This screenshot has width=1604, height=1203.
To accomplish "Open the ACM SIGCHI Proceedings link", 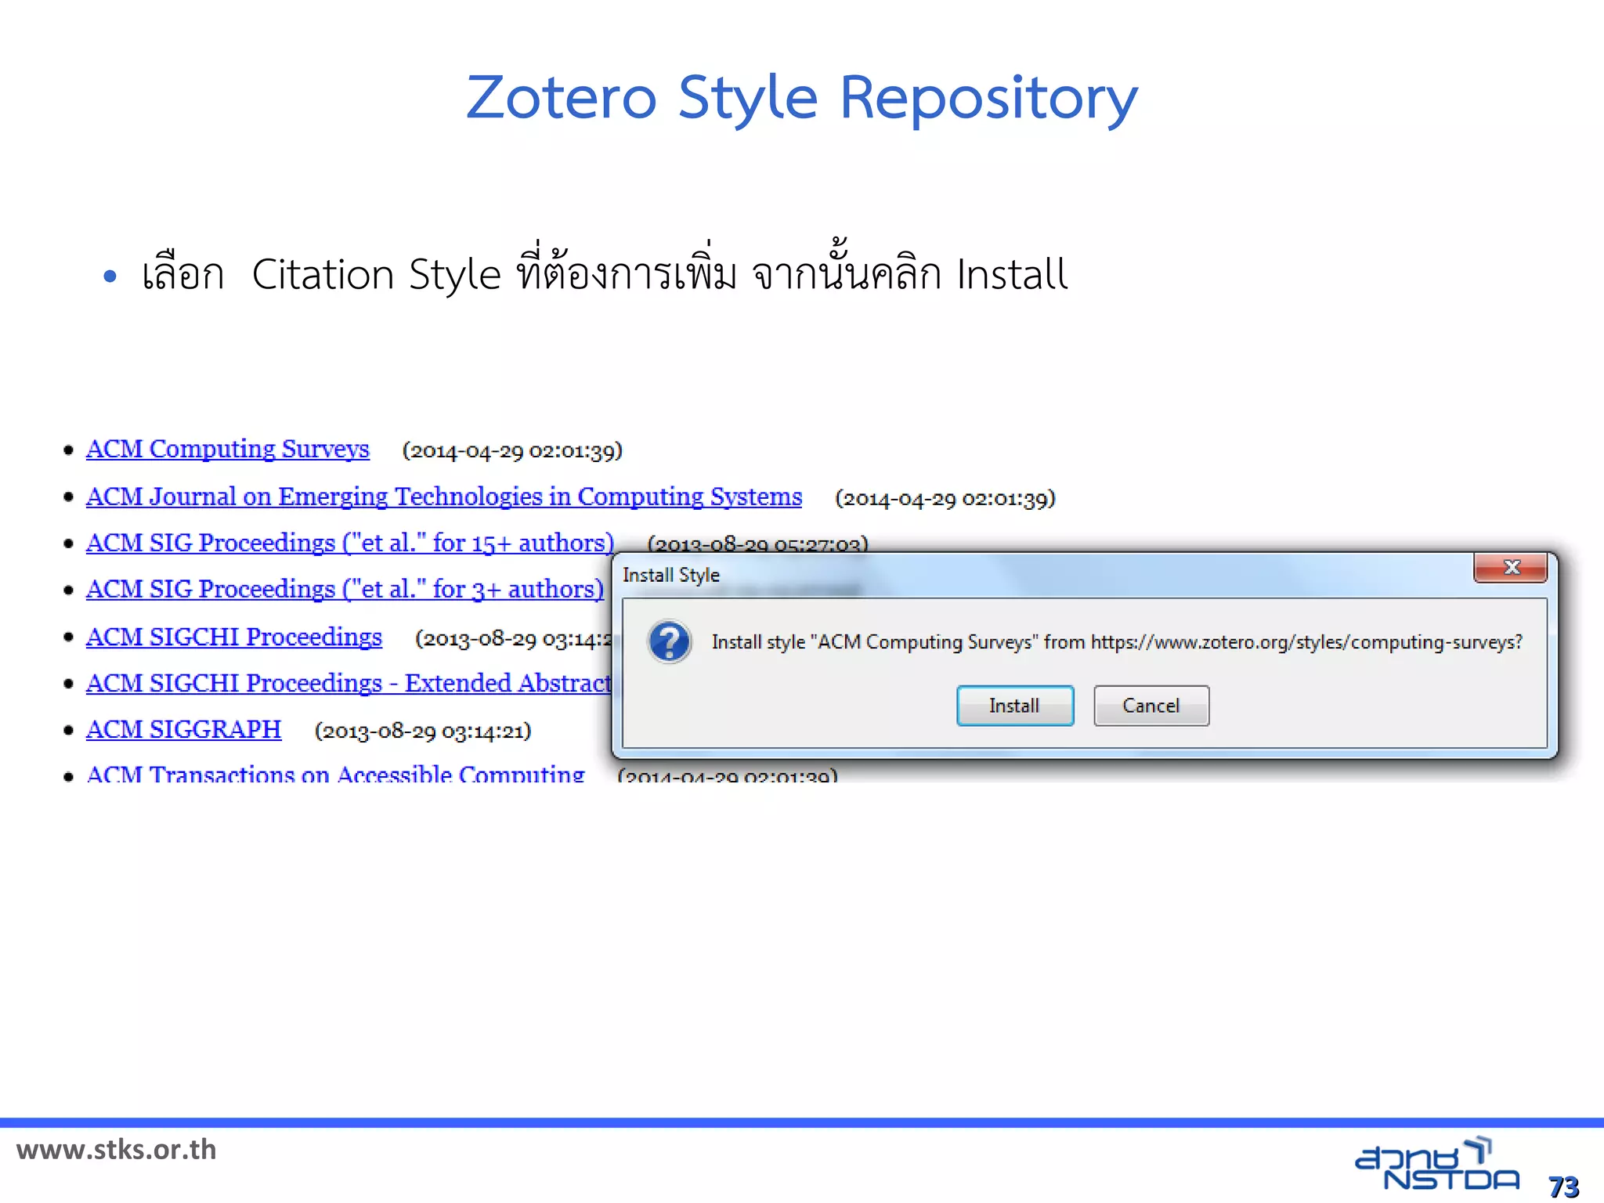I will click(234, 637).
